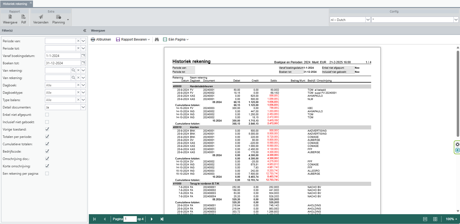Click the Weergave panel header
Viewport: 460px width, 224px height.
[x=98, y=31]
